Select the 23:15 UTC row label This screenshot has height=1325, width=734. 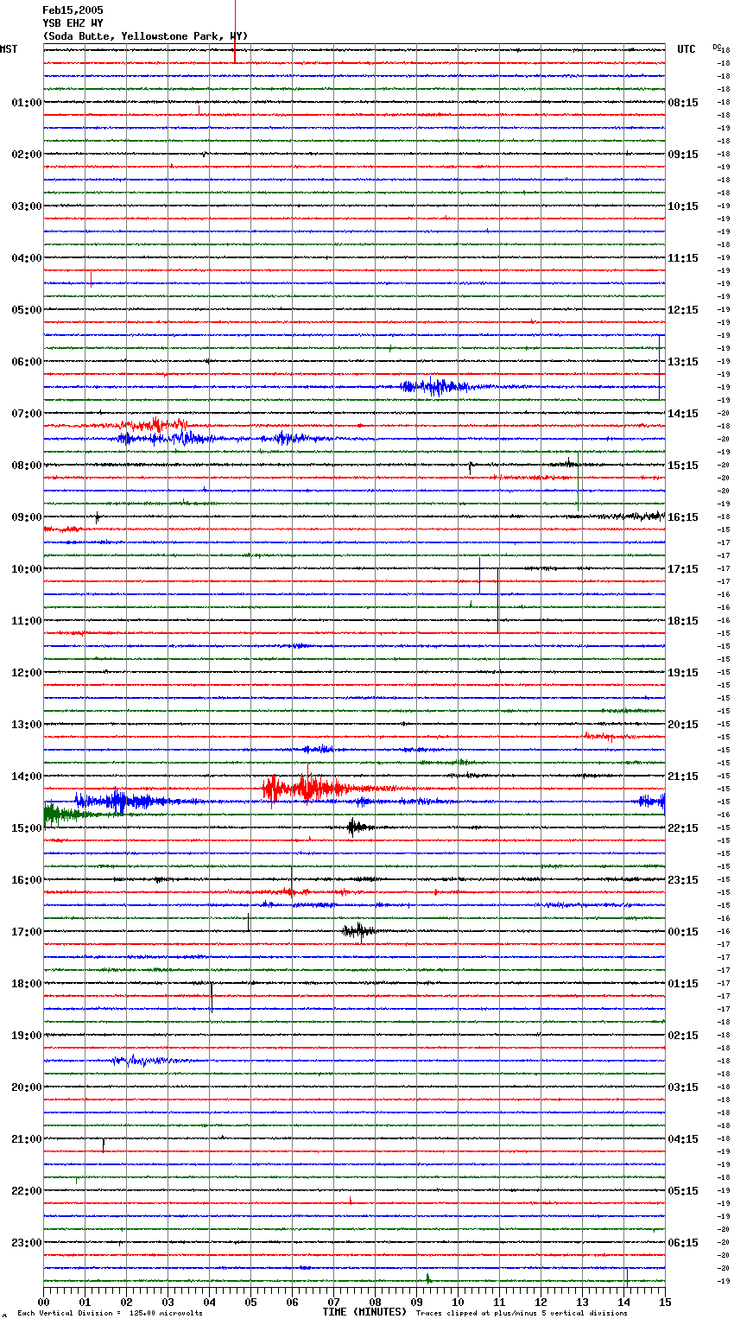pos(683,880)
